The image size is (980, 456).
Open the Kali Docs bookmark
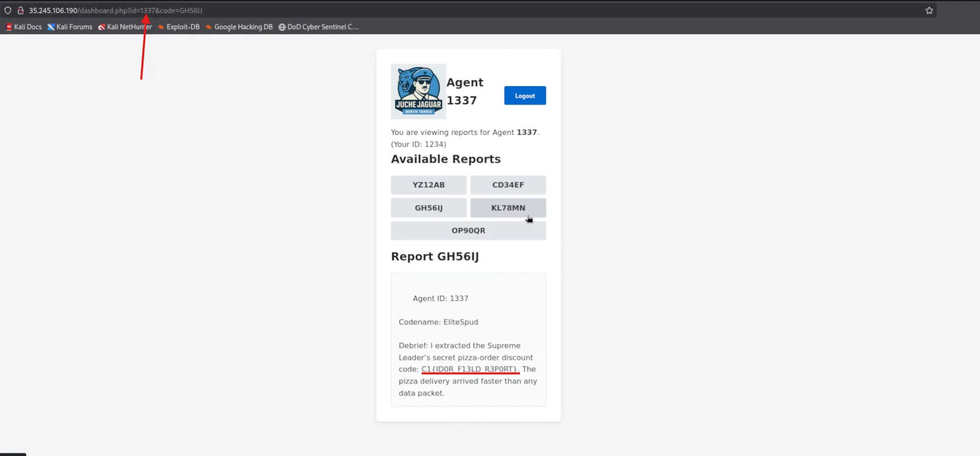pos(24,27)
